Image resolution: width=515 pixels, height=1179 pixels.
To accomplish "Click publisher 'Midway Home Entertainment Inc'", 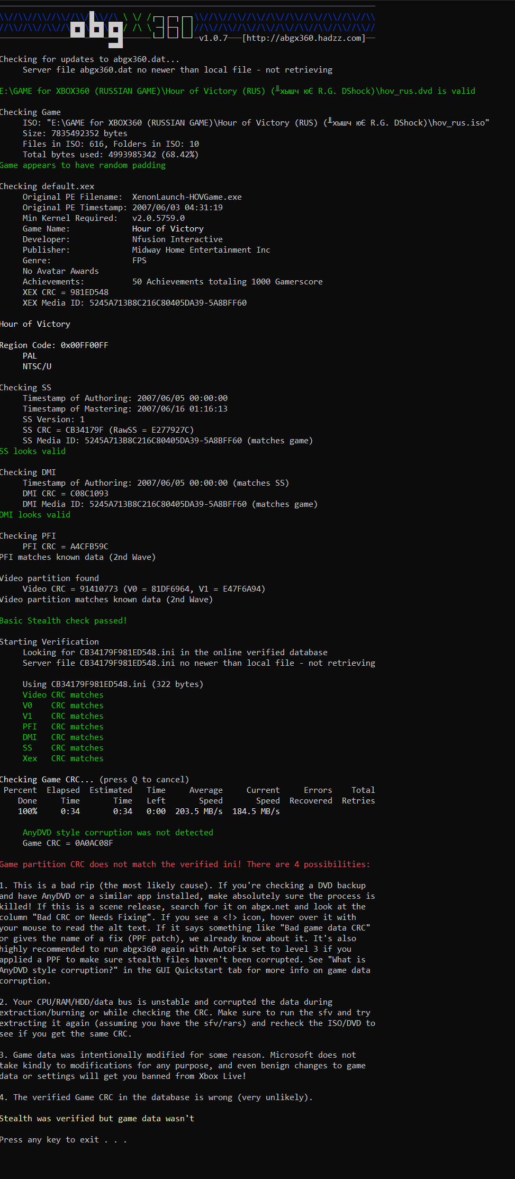I will (201, 250).
